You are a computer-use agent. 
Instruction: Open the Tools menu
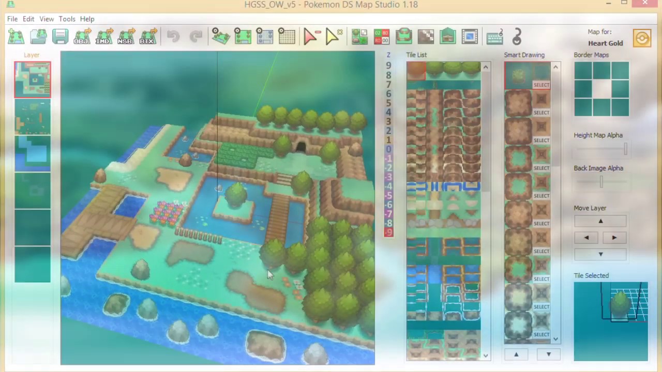[67, 19]
